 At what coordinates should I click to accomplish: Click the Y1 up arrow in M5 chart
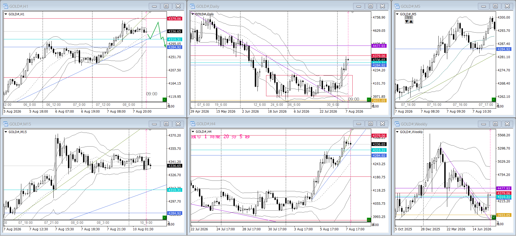[411, 22]
